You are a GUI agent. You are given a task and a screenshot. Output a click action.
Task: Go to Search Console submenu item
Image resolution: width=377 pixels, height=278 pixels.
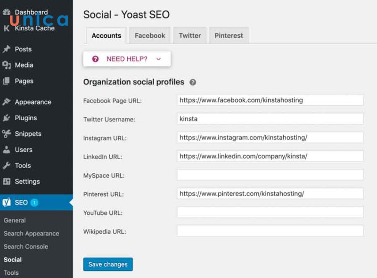pos(26,246)
